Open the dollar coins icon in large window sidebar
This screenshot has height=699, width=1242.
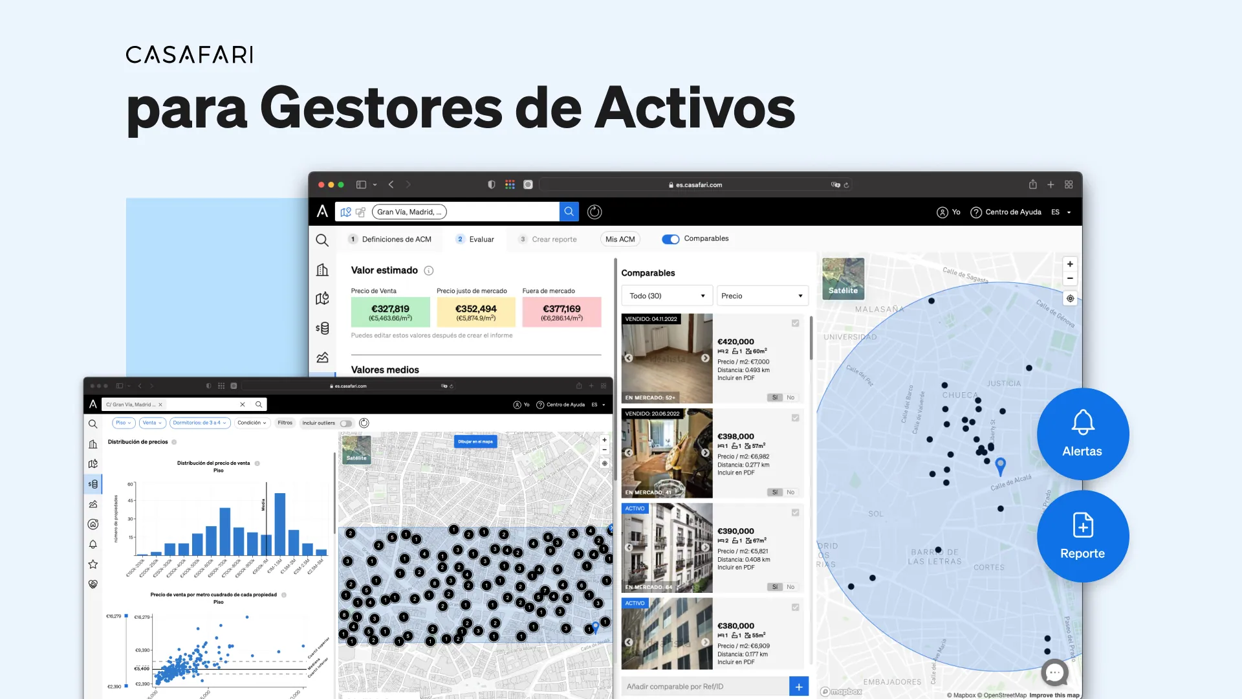(x=322, y=328)
